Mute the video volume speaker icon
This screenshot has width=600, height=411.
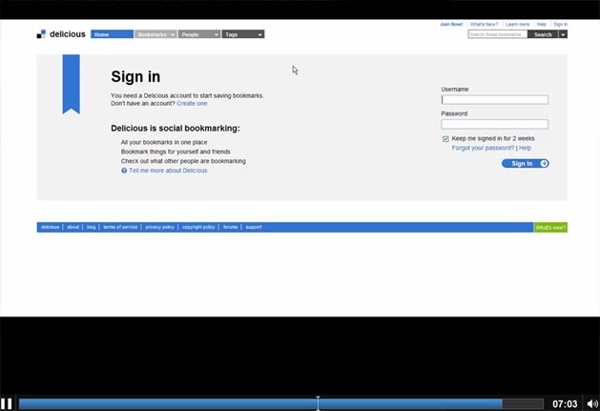(592, 403)
